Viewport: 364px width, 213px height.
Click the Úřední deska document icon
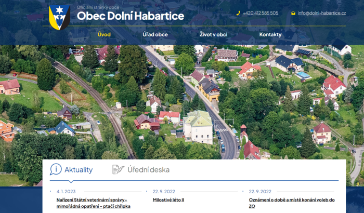[x=118, y=169]
